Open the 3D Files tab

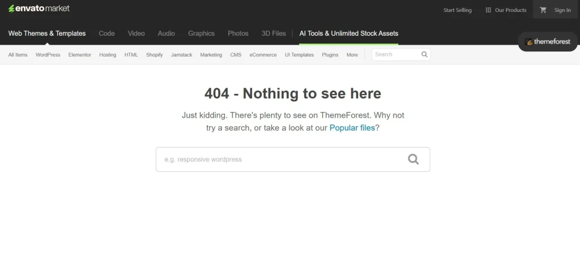(274, 33)
